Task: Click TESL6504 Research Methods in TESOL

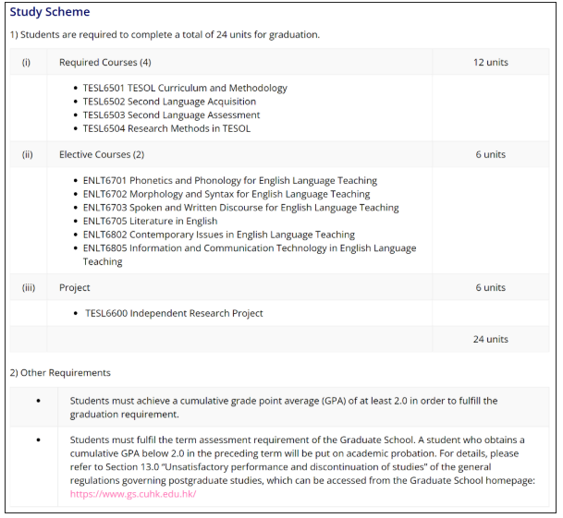Action: pyautogui.click(x=166, y=128)
